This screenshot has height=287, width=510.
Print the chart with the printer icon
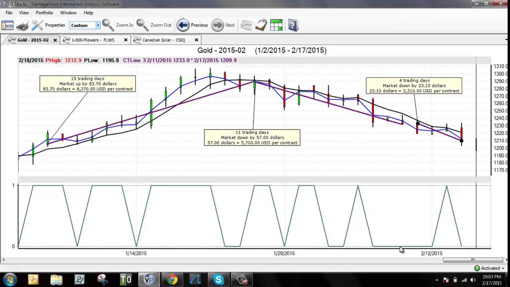22,25
